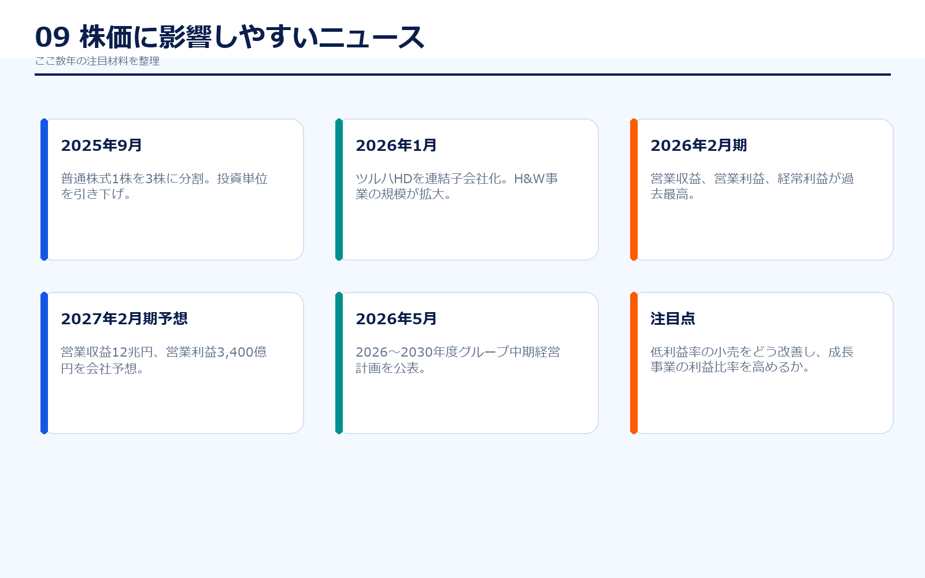Click the text 営業収益、営業利益、経常利益が過去最高
The height and width of the screenshot is (578, 925).
[752, 186]
